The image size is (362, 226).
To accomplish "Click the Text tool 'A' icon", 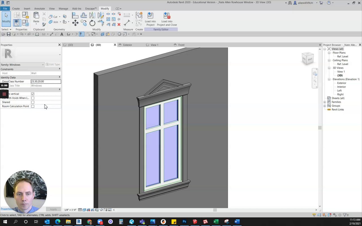I will pyautogui.click(x=62, y=34).
